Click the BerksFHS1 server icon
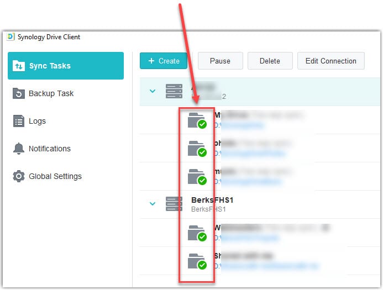The image size is (383, 290). (174, 203)
